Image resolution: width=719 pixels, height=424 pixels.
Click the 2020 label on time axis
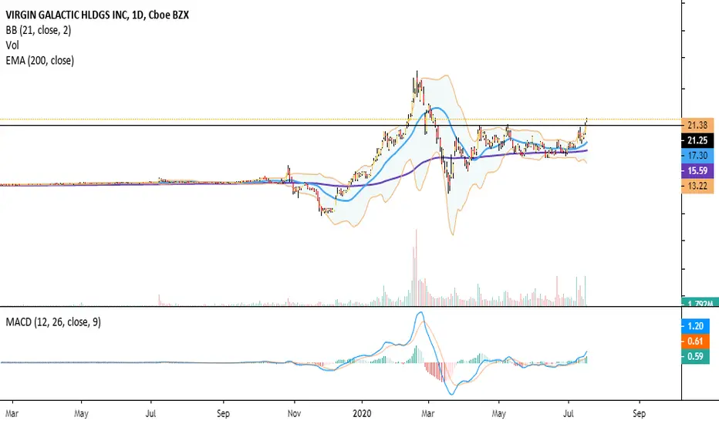pos(361,413)
